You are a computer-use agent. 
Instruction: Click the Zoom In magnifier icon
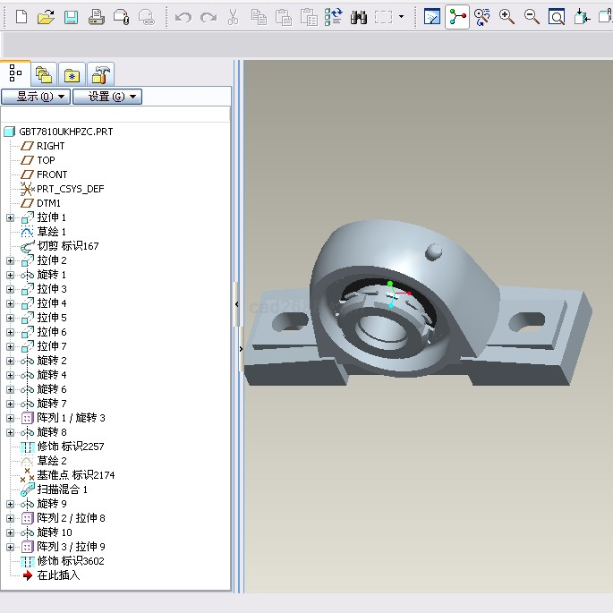[x=507, y=17]
